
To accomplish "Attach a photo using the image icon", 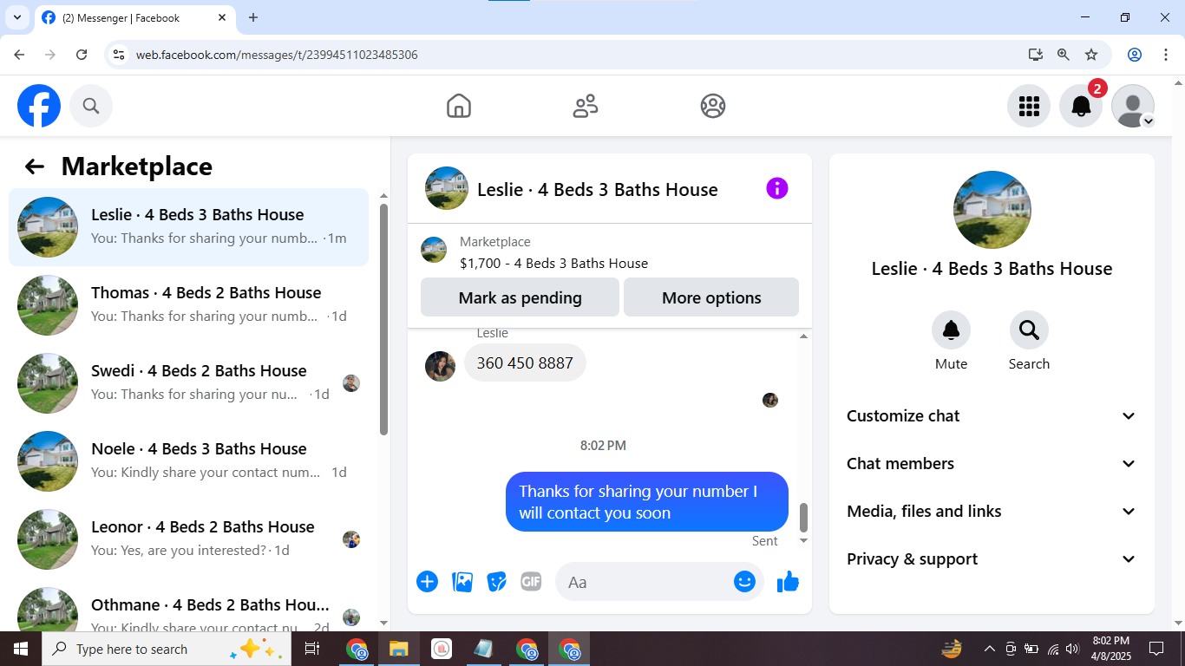I will [x=462, y=582].
